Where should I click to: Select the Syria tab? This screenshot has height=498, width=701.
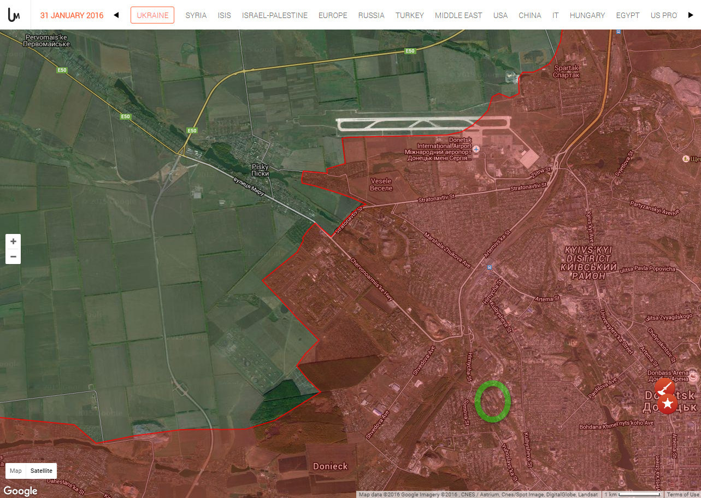coord(196,15)
